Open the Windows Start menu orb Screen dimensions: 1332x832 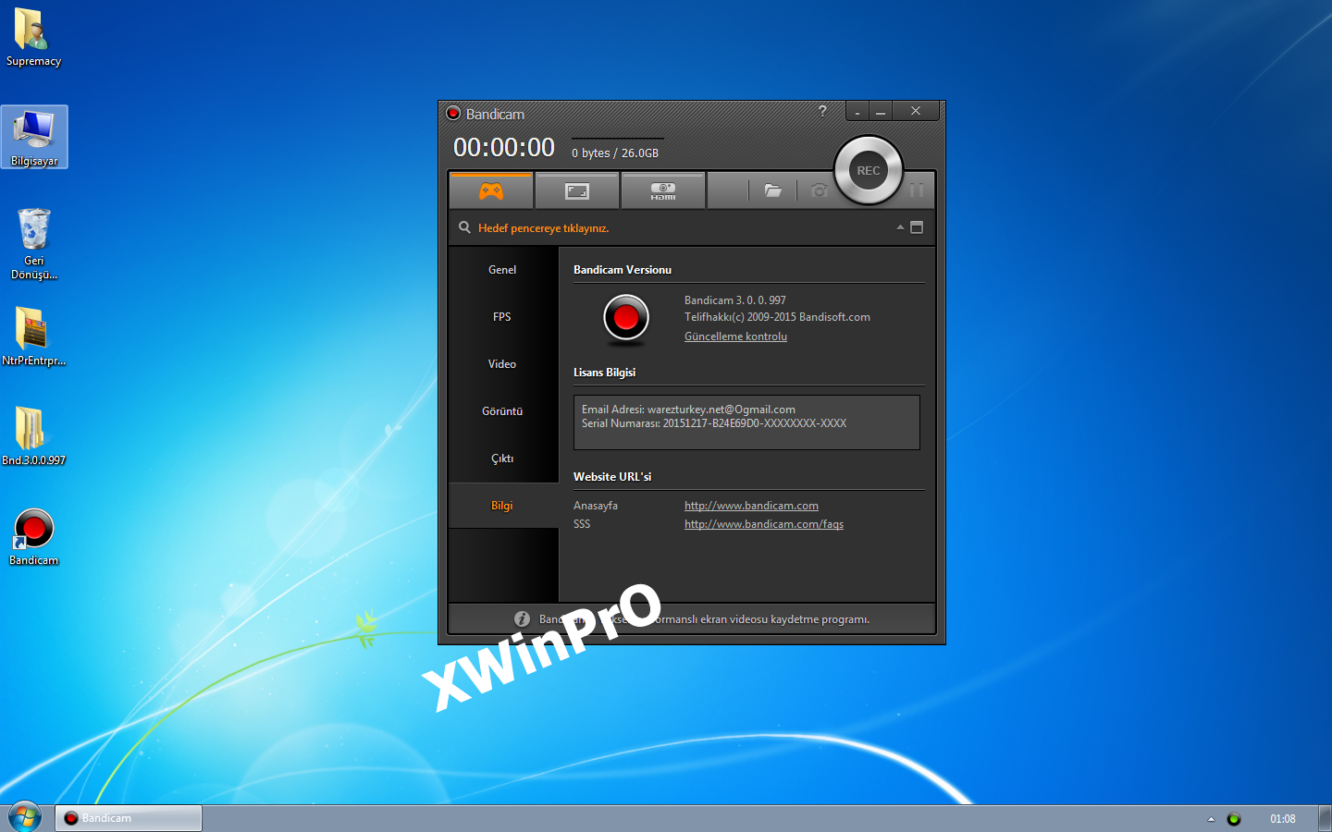(x=25, y=817)
